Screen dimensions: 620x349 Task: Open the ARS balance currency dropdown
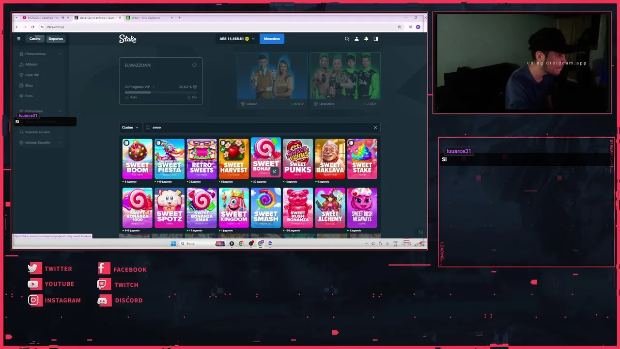pos(237,39)
